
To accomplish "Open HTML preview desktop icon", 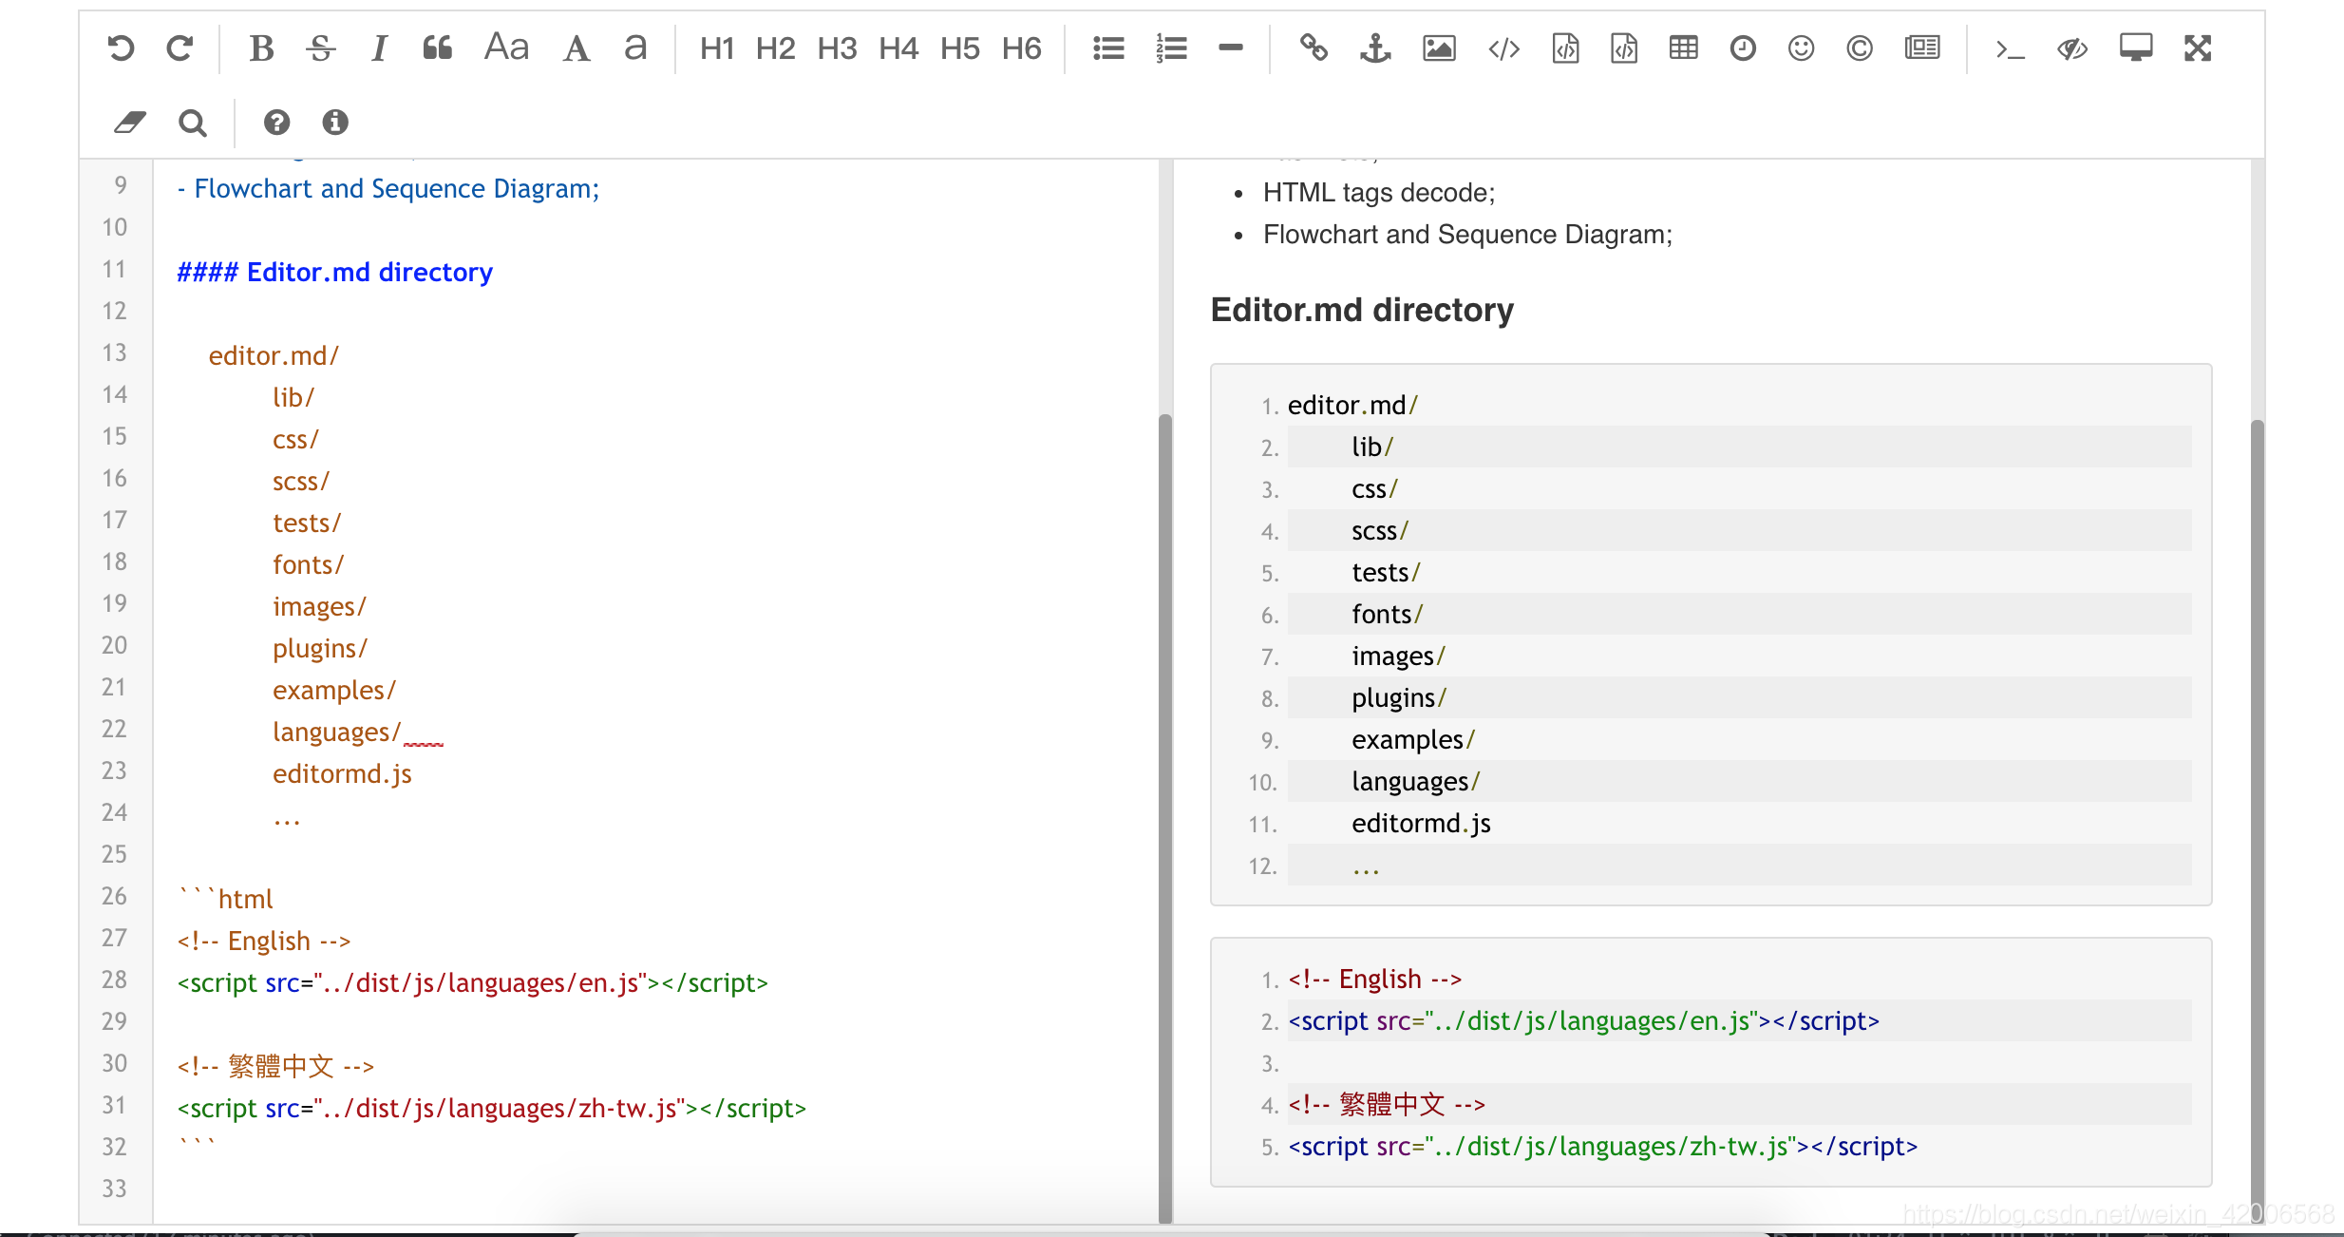I will (x=2135, y=48).
